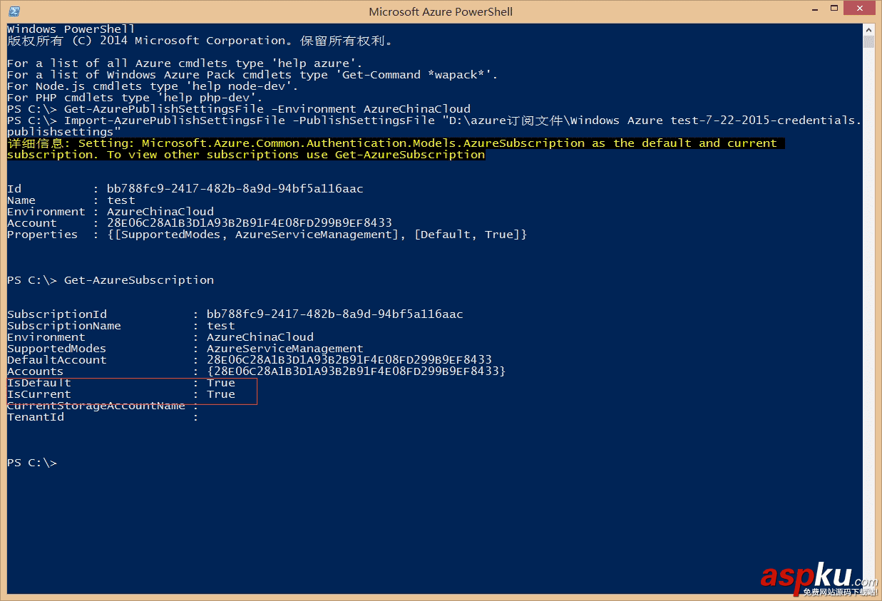
Task: Click the Get-AzurePublishSettingsFile command line
Action: [267, 109]
